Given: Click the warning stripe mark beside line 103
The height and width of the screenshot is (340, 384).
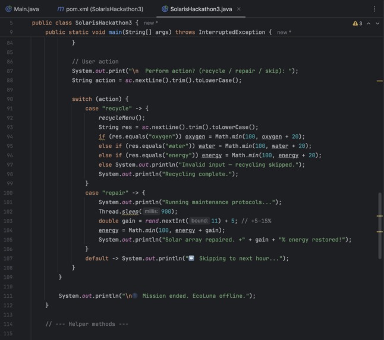Looking at the screenshot, I should click(380, 216).
